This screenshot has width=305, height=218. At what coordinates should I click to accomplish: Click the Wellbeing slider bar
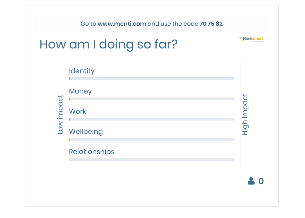click(152, 139)
